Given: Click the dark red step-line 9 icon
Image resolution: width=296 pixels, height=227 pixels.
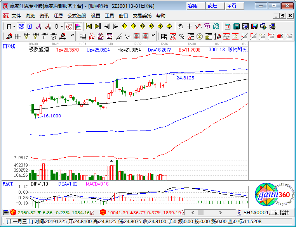Looking at the screenshot, I should point(48,27).
